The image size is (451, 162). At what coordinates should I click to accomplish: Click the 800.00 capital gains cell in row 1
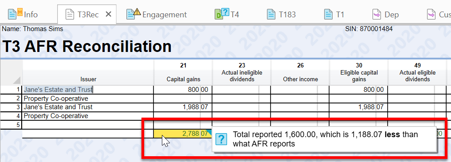tap(183, 90)
